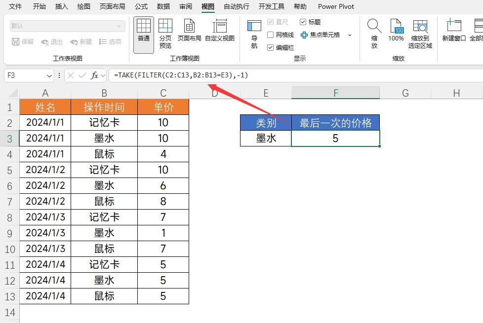Select row 14 header
Viewport: 483px width, 323px height.
pyautogui.click(x=10, y=313)
